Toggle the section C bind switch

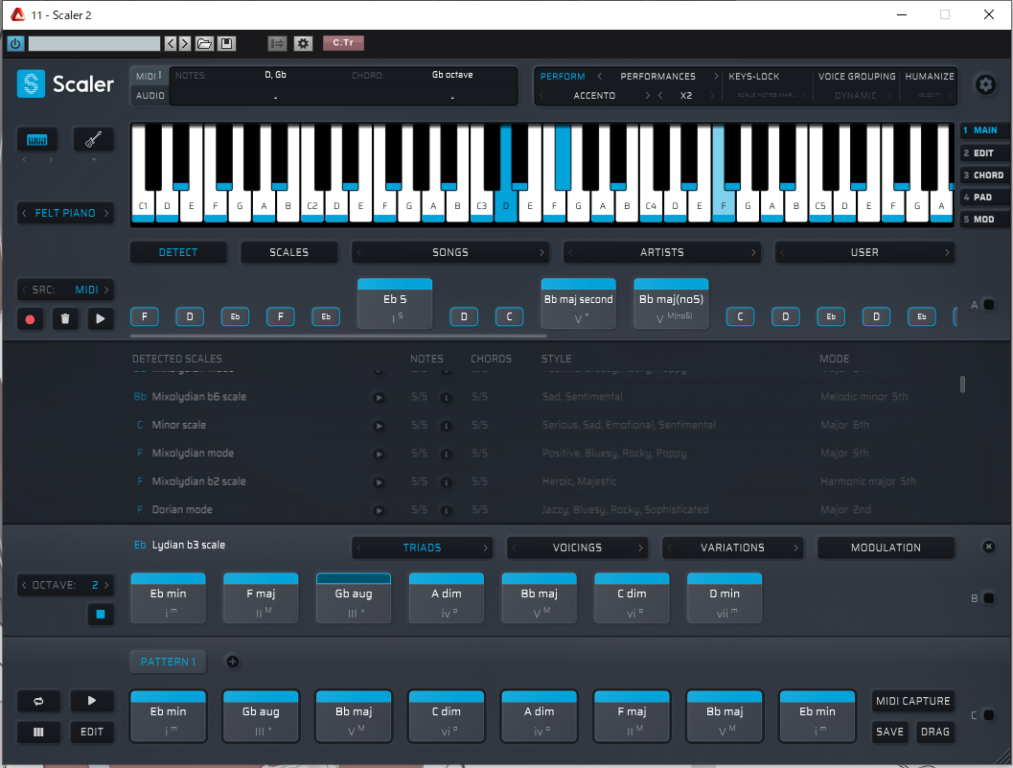(x=988, y=715)
